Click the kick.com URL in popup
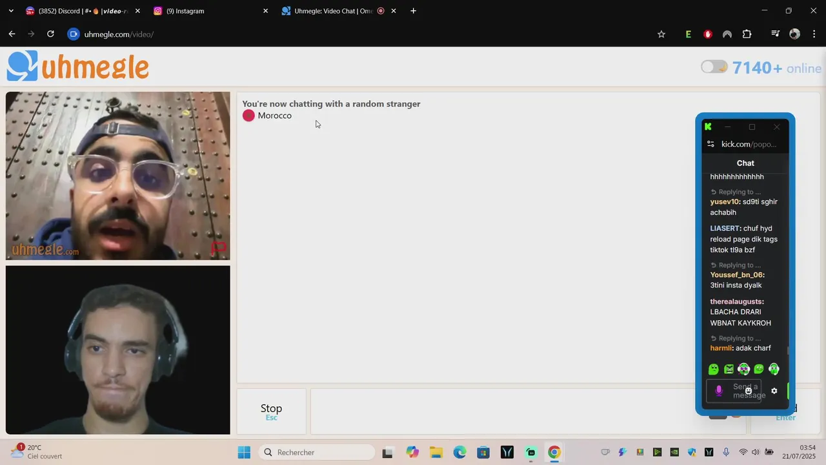 [x=749, y=144]
